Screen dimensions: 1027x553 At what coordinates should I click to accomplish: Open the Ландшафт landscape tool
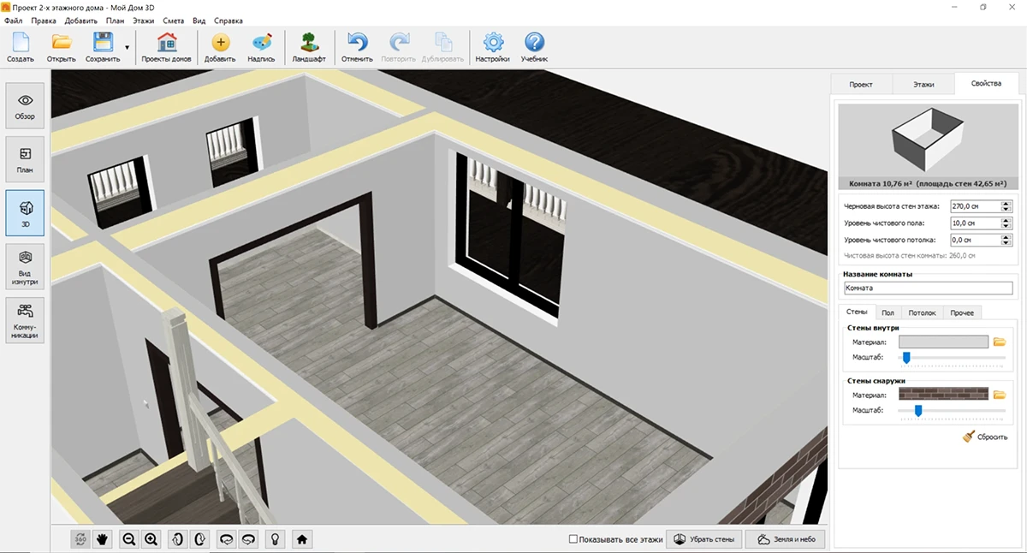(x=308, y=47)
